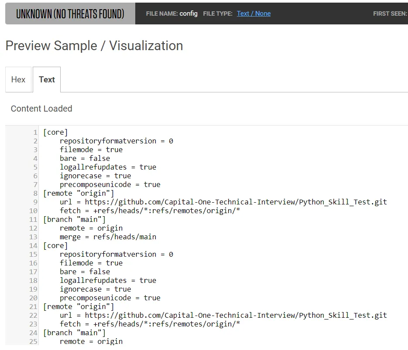This screenshot has width=408, height=350.
Task: Click the "Preview Sample / Visualization" heading
Action: (94, 46)
